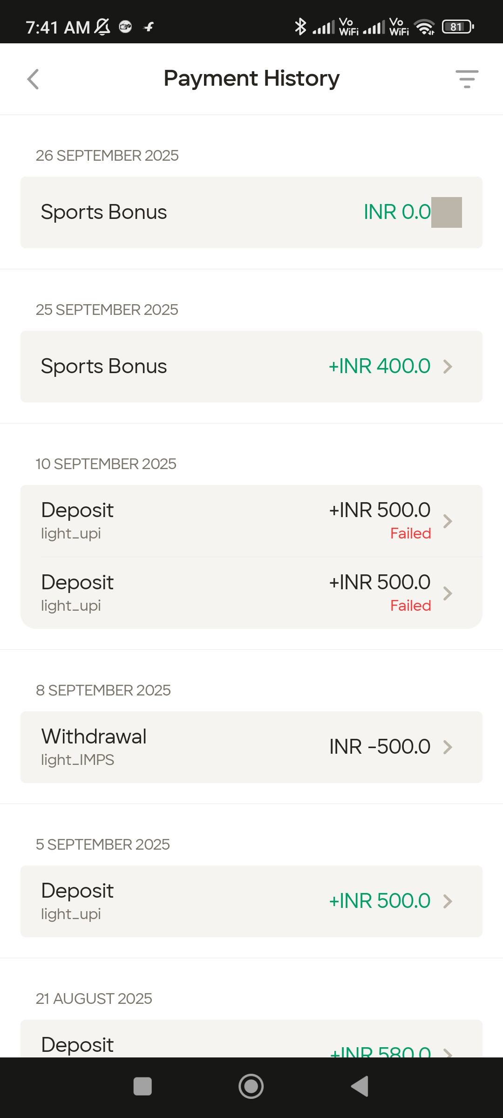Expand second failed deposit chevron on 10 September
This screenshot has width=503, height=1118.
pos(448,593)
